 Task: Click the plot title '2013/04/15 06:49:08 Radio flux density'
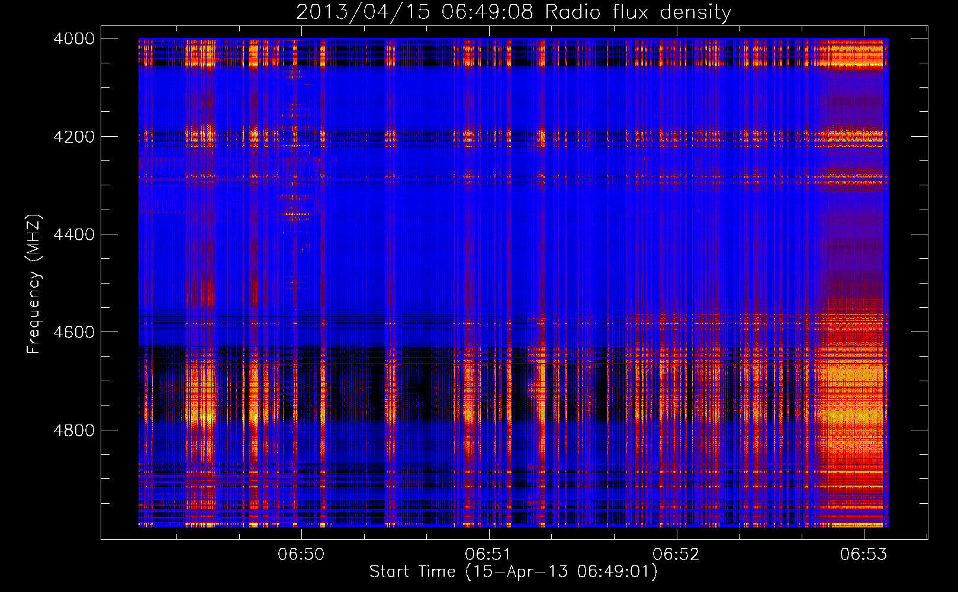(513, 12)
